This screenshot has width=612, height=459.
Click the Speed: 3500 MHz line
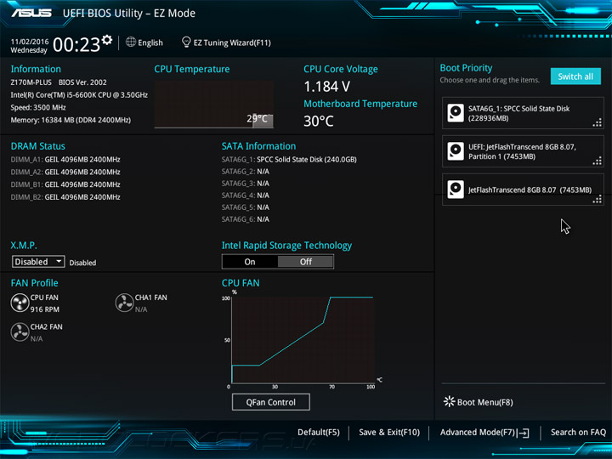click(38, 107)
